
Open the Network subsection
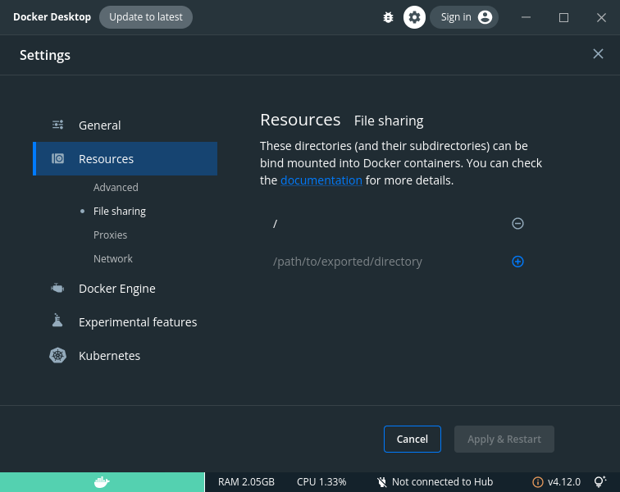coord(113,258)
